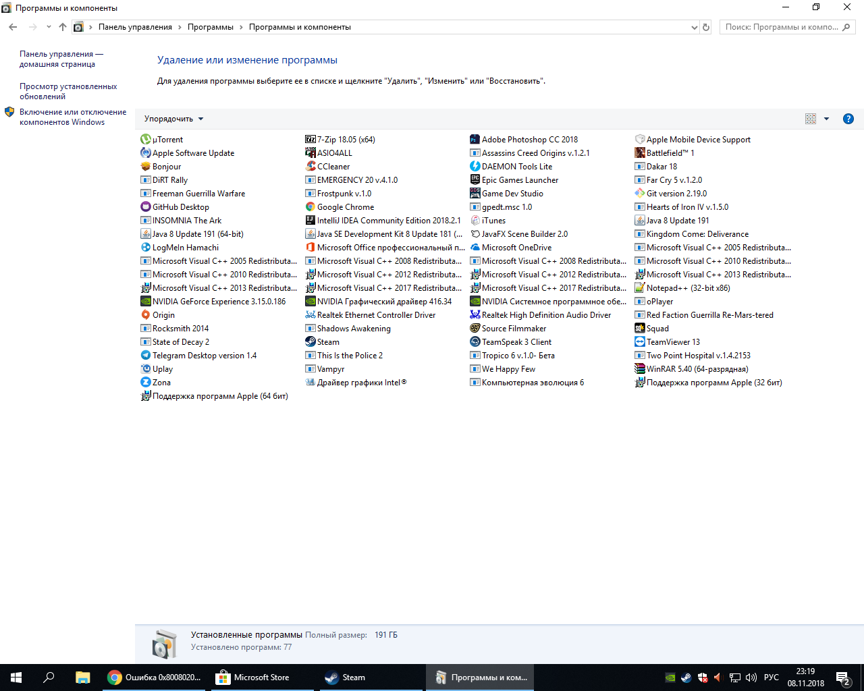This screenshot has height=691, width=864.
Task: Navigate to Панель управления breadcrumb
Action: click(x=135, y=27)
